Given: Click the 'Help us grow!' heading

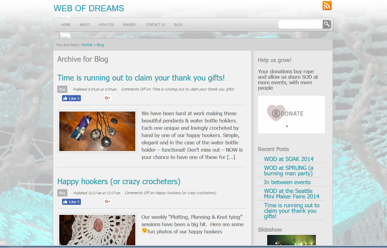Looking at the screenshot, I should pyautogui.click(x=275, y=60).
